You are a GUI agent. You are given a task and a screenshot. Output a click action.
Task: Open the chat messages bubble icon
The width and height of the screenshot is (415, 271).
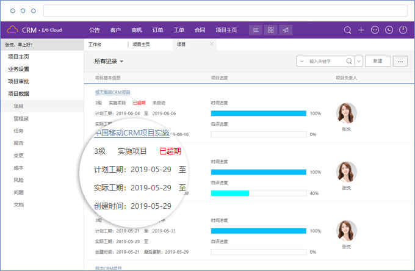click(375, 30)
